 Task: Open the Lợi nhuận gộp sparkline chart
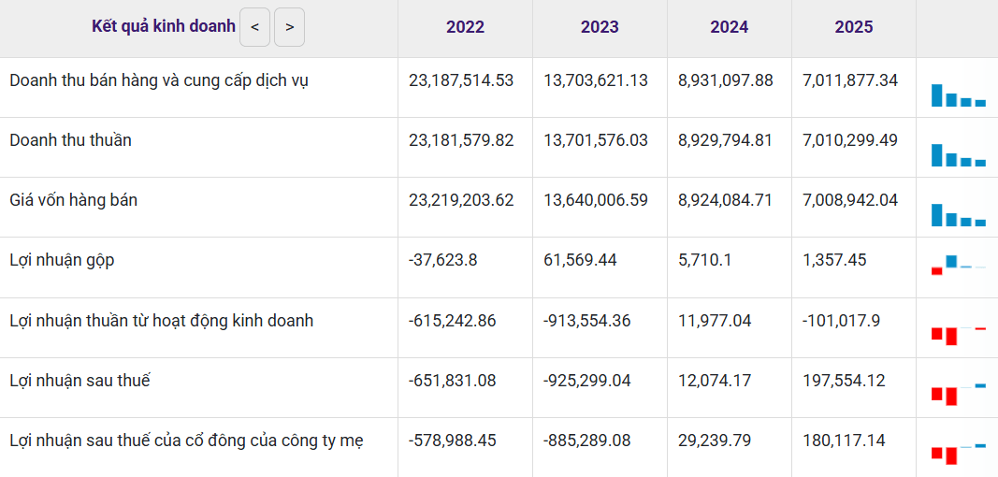(x=958, y=265)
